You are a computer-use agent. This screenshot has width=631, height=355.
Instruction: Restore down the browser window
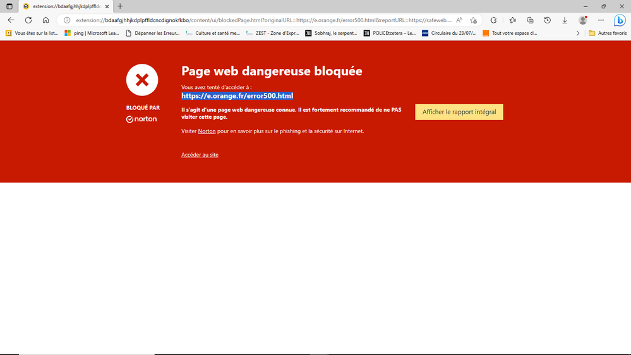[x=604, y=6]
